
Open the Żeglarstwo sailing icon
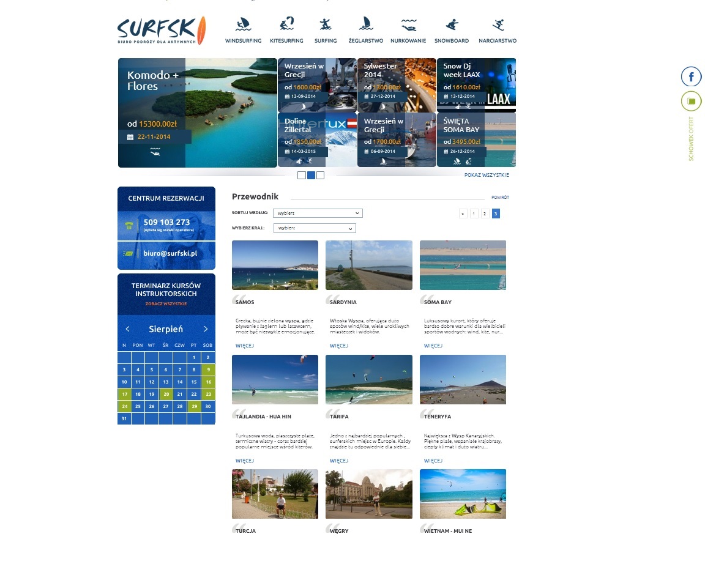365,24
